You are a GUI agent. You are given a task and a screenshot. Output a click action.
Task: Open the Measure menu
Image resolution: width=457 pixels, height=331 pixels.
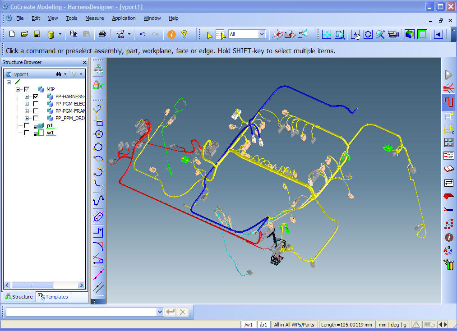coord(94,18)
